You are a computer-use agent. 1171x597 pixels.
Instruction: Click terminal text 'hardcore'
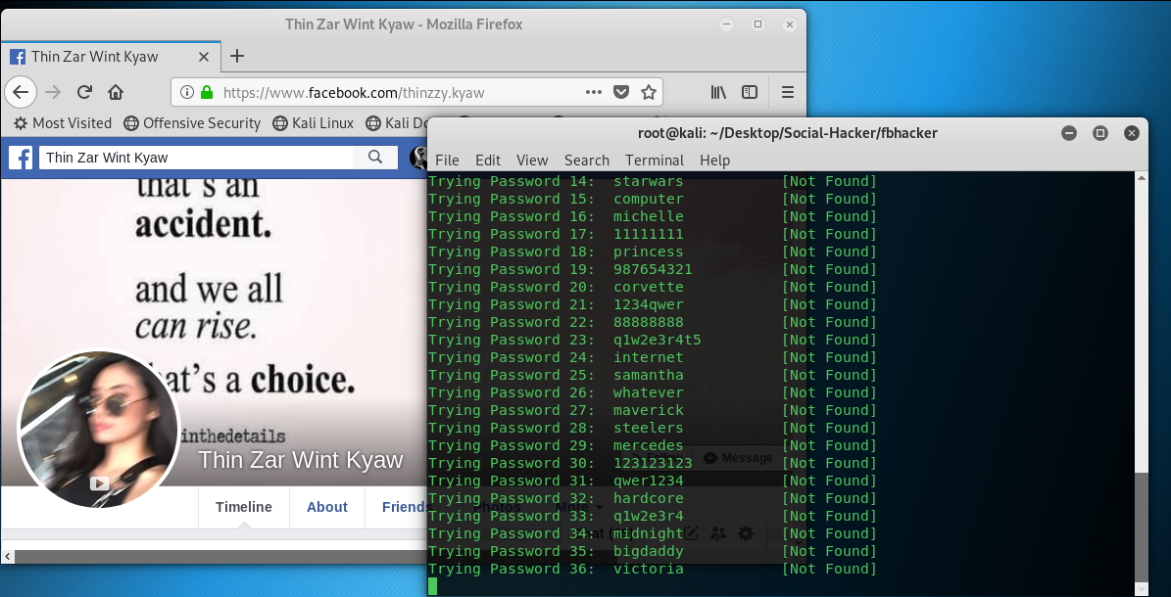[x=649, y=498]
